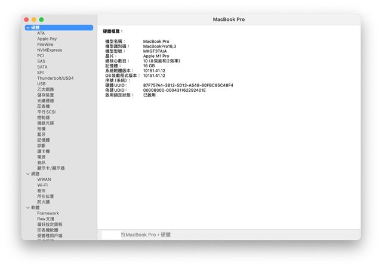Select SATA in the sidebar
The width and height of the screenshot is (382, 268).
42,67
